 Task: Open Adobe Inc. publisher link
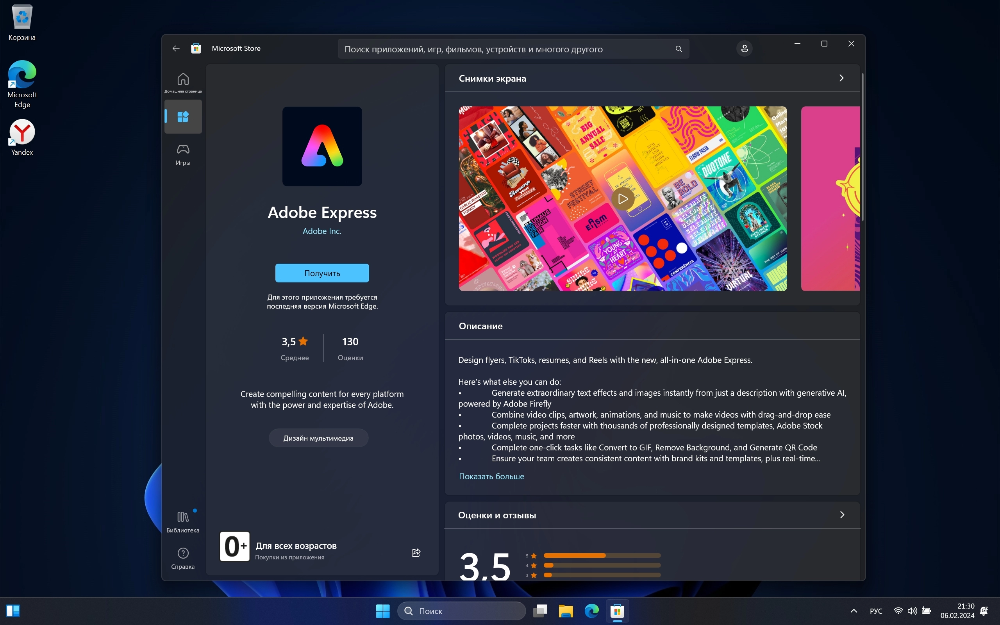(x=322, y=231)
